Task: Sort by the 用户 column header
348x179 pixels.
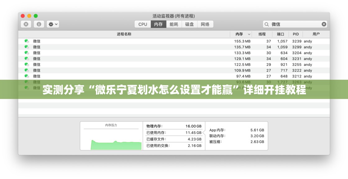Action: point(316,34)
